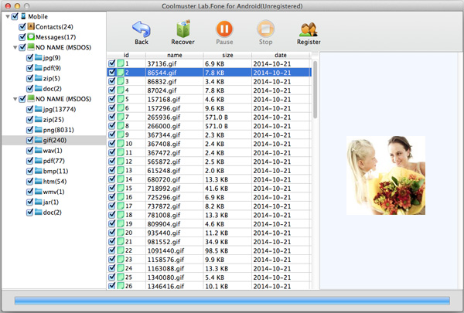Select file 1163088.gif in the list
Screen dimensions: 464x313
210,268
